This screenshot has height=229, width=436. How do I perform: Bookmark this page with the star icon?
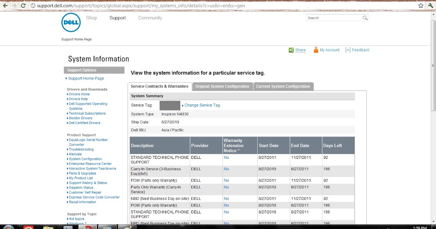pyautogui.click(x=421, y=6)
